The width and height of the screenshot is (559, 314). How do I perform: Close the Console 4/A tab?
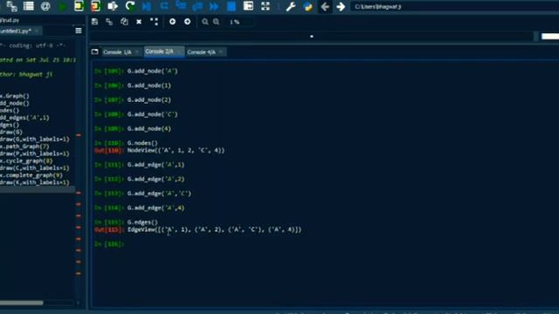[221, 52]
